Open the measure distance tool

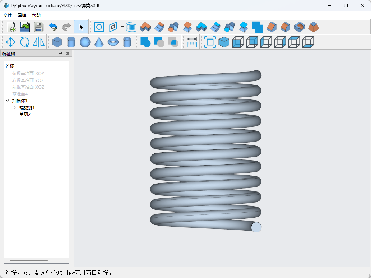(192, 42)
